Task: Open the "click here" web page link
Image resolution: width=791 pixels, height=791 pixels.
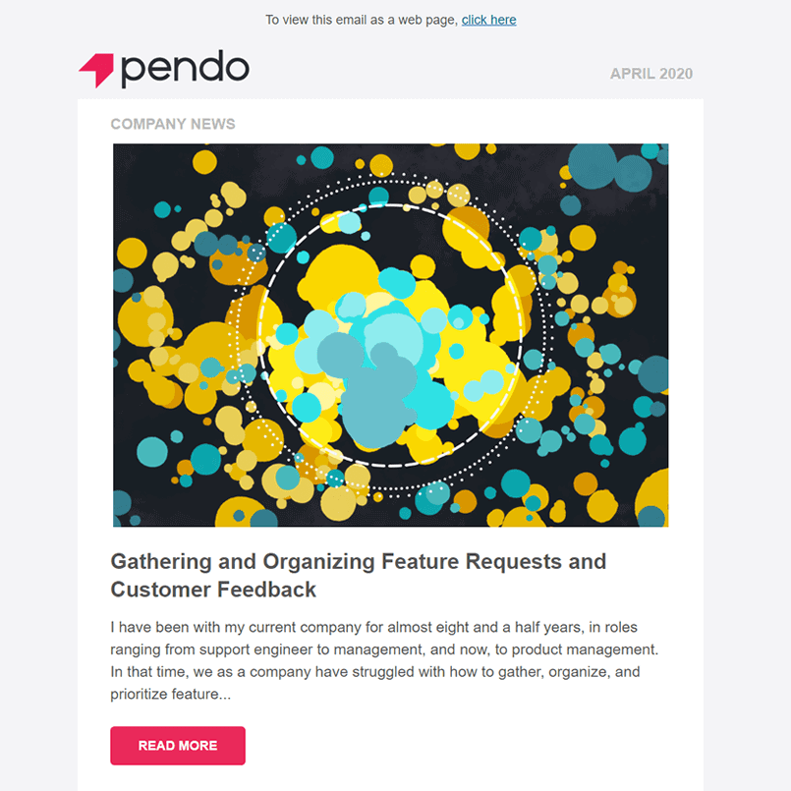Action: pyautogui.click(x=488, y=20)
